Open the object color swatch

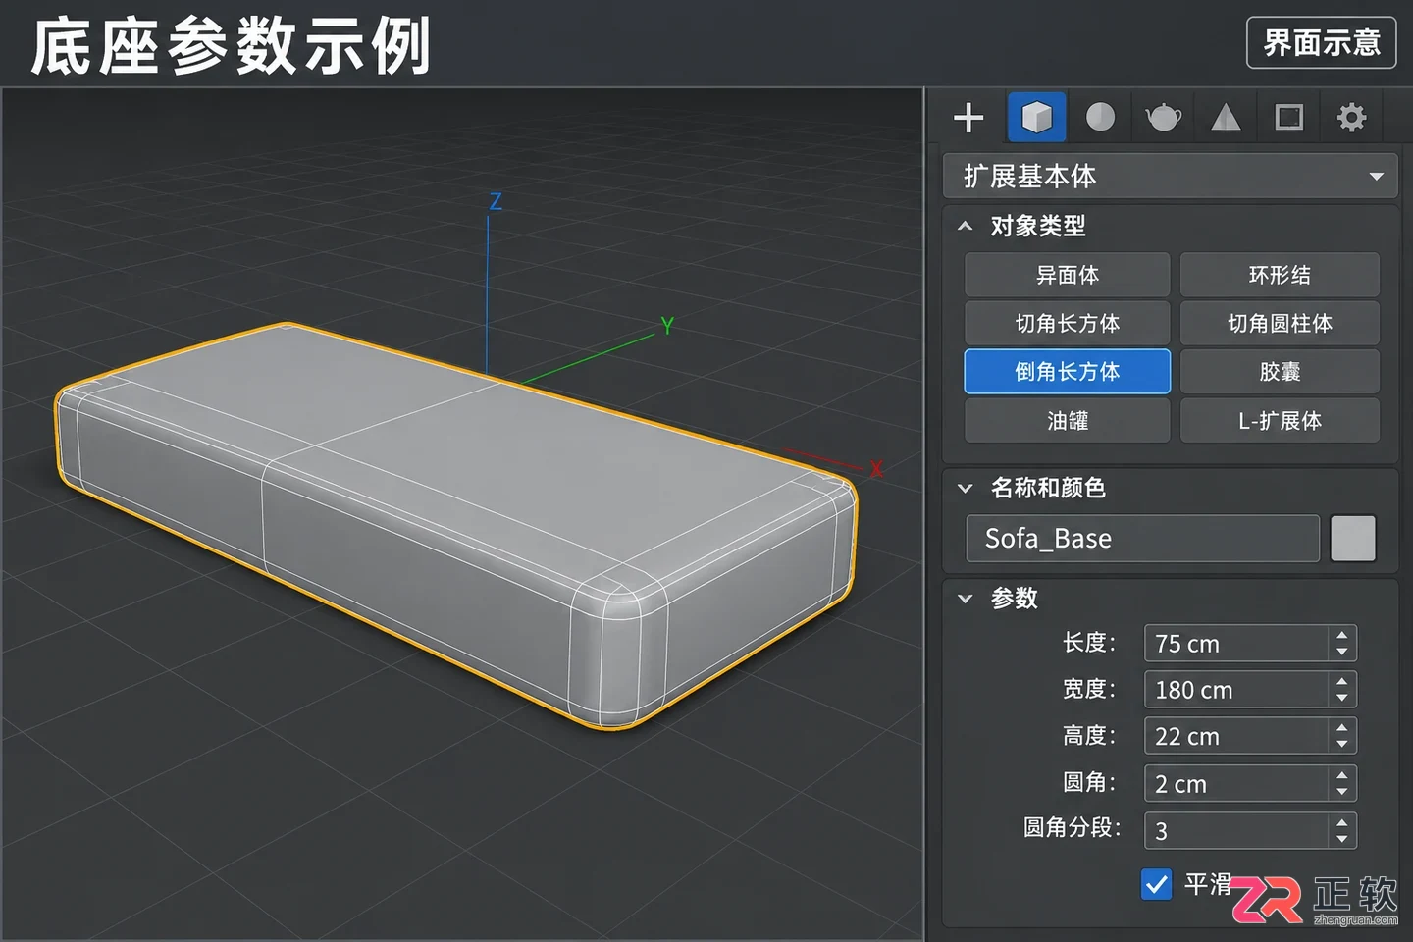1353,539
